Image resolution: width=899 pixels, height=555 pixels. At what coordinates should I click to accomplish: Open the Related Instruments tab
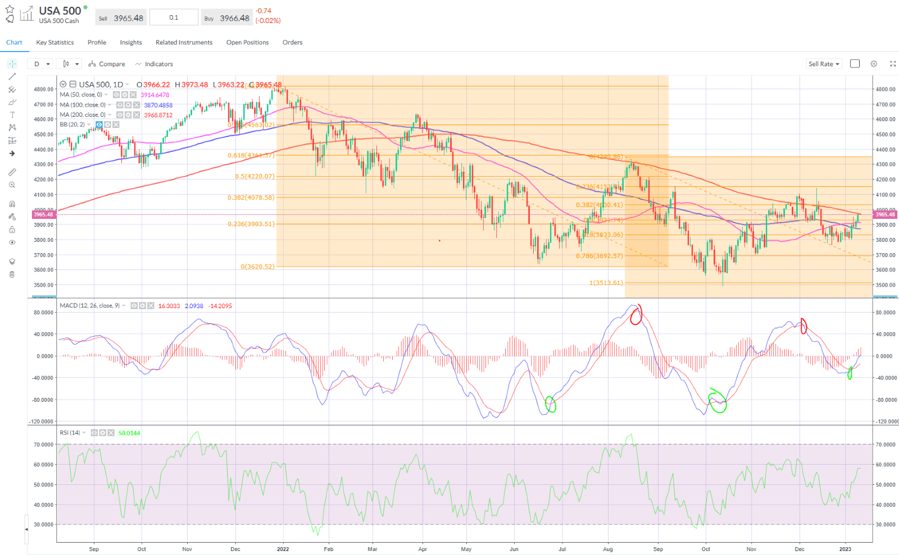184,43
